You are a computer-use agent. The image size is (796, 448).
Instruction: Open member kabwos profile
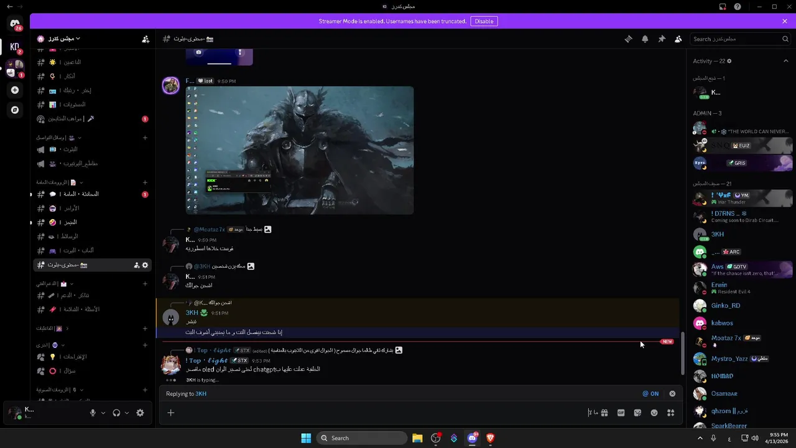tap(742, 323)
